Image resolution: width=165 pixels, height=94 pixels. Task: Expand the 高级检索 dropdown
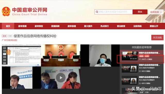point(156,12)
